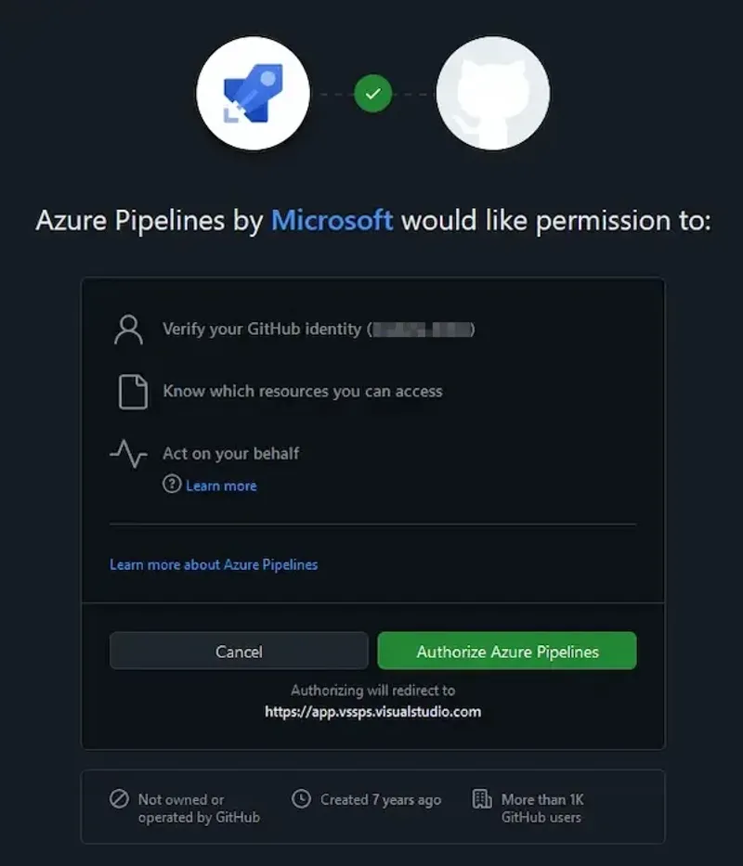Viewport: 743px width, 866px height.
Task: Click the Know which resources you can access row
Action: [x=304, y=391]
